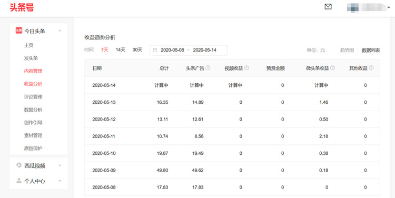Viewport: 395px width, 198px height.
Task: Click help icon next to 头条广告
Action: [x=208, y=68]
